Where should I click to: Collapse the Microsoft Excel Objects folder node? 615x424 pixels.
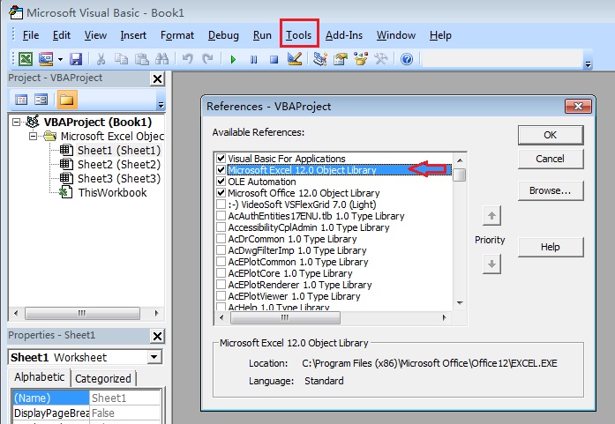(33, 137)
